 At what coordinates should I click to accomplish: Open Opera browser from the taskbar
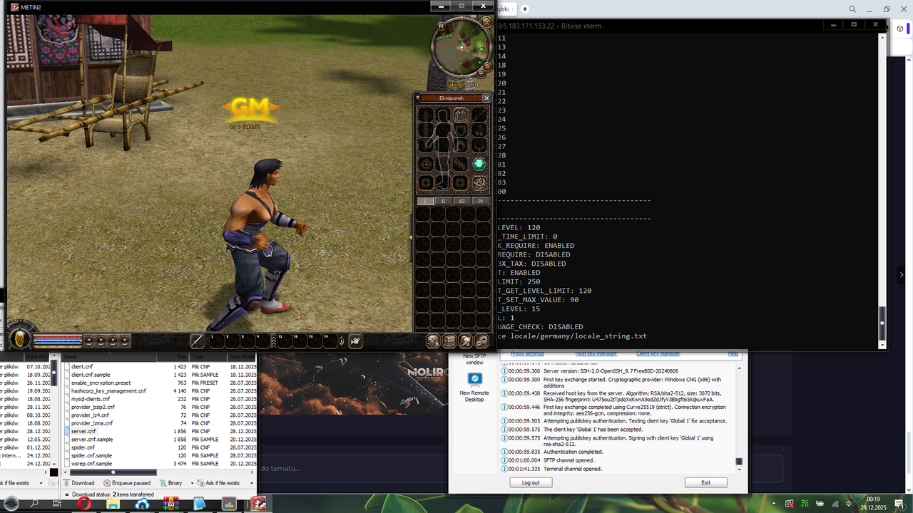(84, 504)
